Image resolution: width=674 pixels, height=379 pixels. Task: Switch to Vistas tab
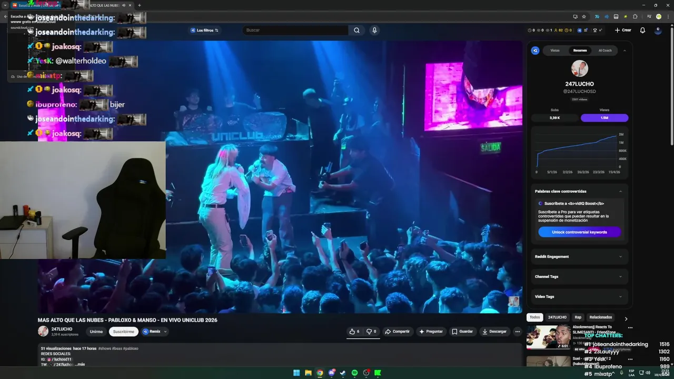pos(555,51)
